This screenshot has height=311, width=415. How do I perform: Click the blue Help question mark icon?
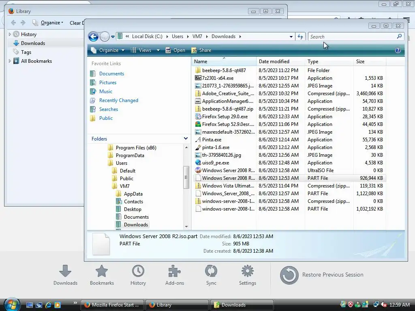[398, 50]
